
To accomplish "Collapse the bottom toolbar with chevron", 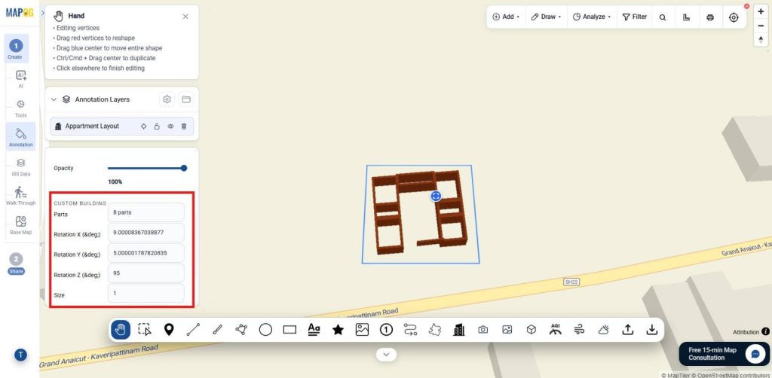I will (387, 355).
